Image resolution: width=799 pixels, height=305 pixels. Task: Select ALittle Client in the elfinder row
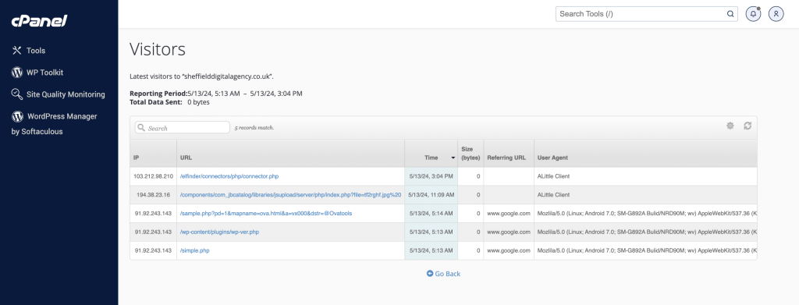[553, 176]
